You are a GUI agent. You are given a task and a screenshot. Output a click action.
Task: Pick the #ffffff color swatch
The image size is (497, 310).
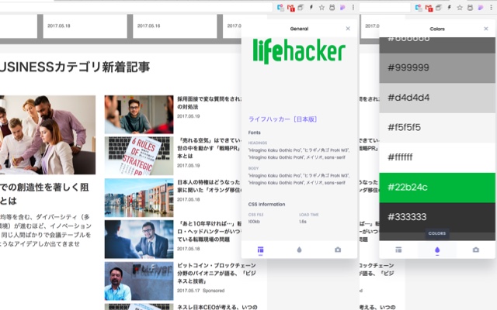pyautogui.click(x=437, y=157)
